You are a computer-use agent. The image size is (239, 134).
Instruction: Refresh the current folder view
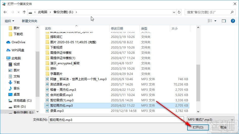pos(179,12)
